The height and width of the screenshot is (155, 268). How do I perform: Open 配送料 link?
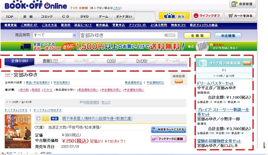(66, 25)
